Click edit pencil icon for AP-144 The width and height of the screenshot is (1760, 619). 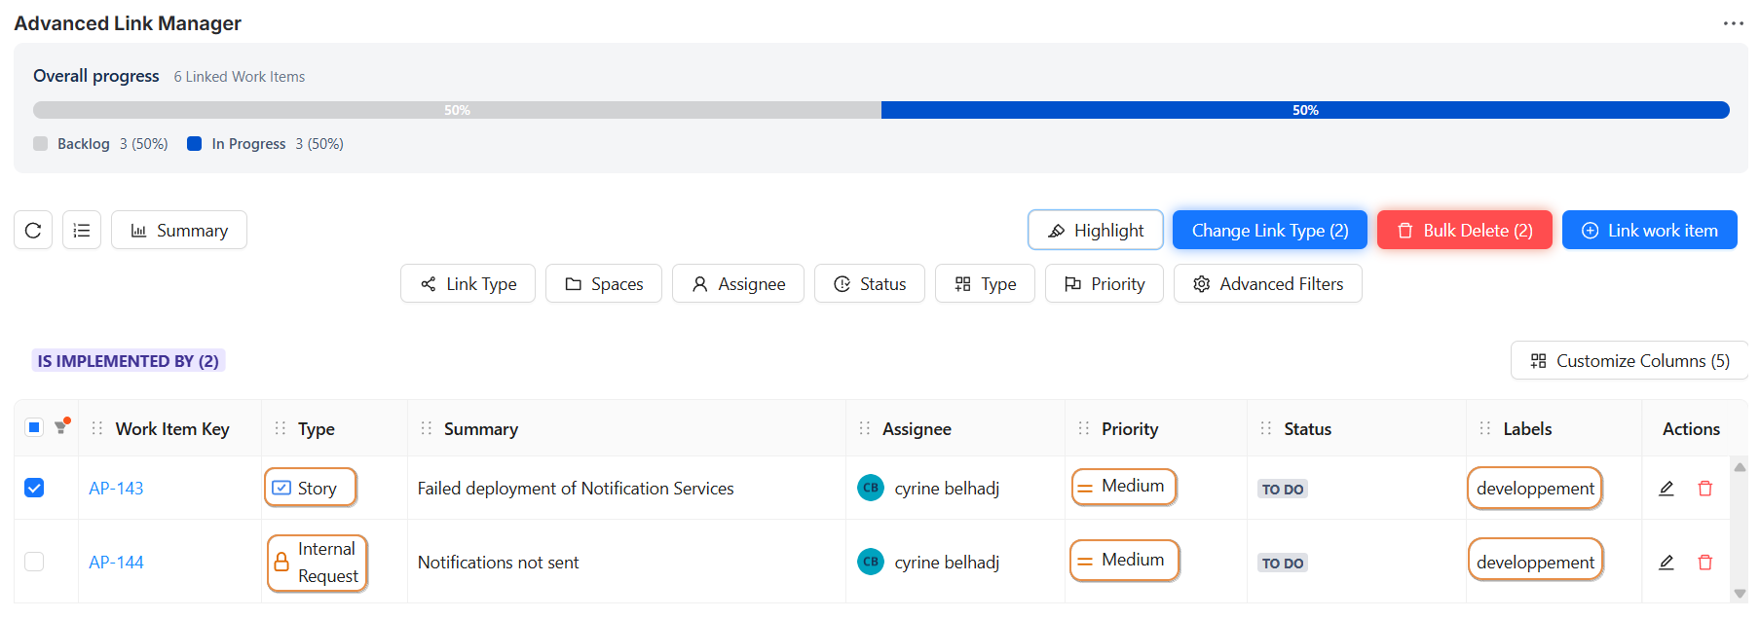click(x=1666, y=563)
